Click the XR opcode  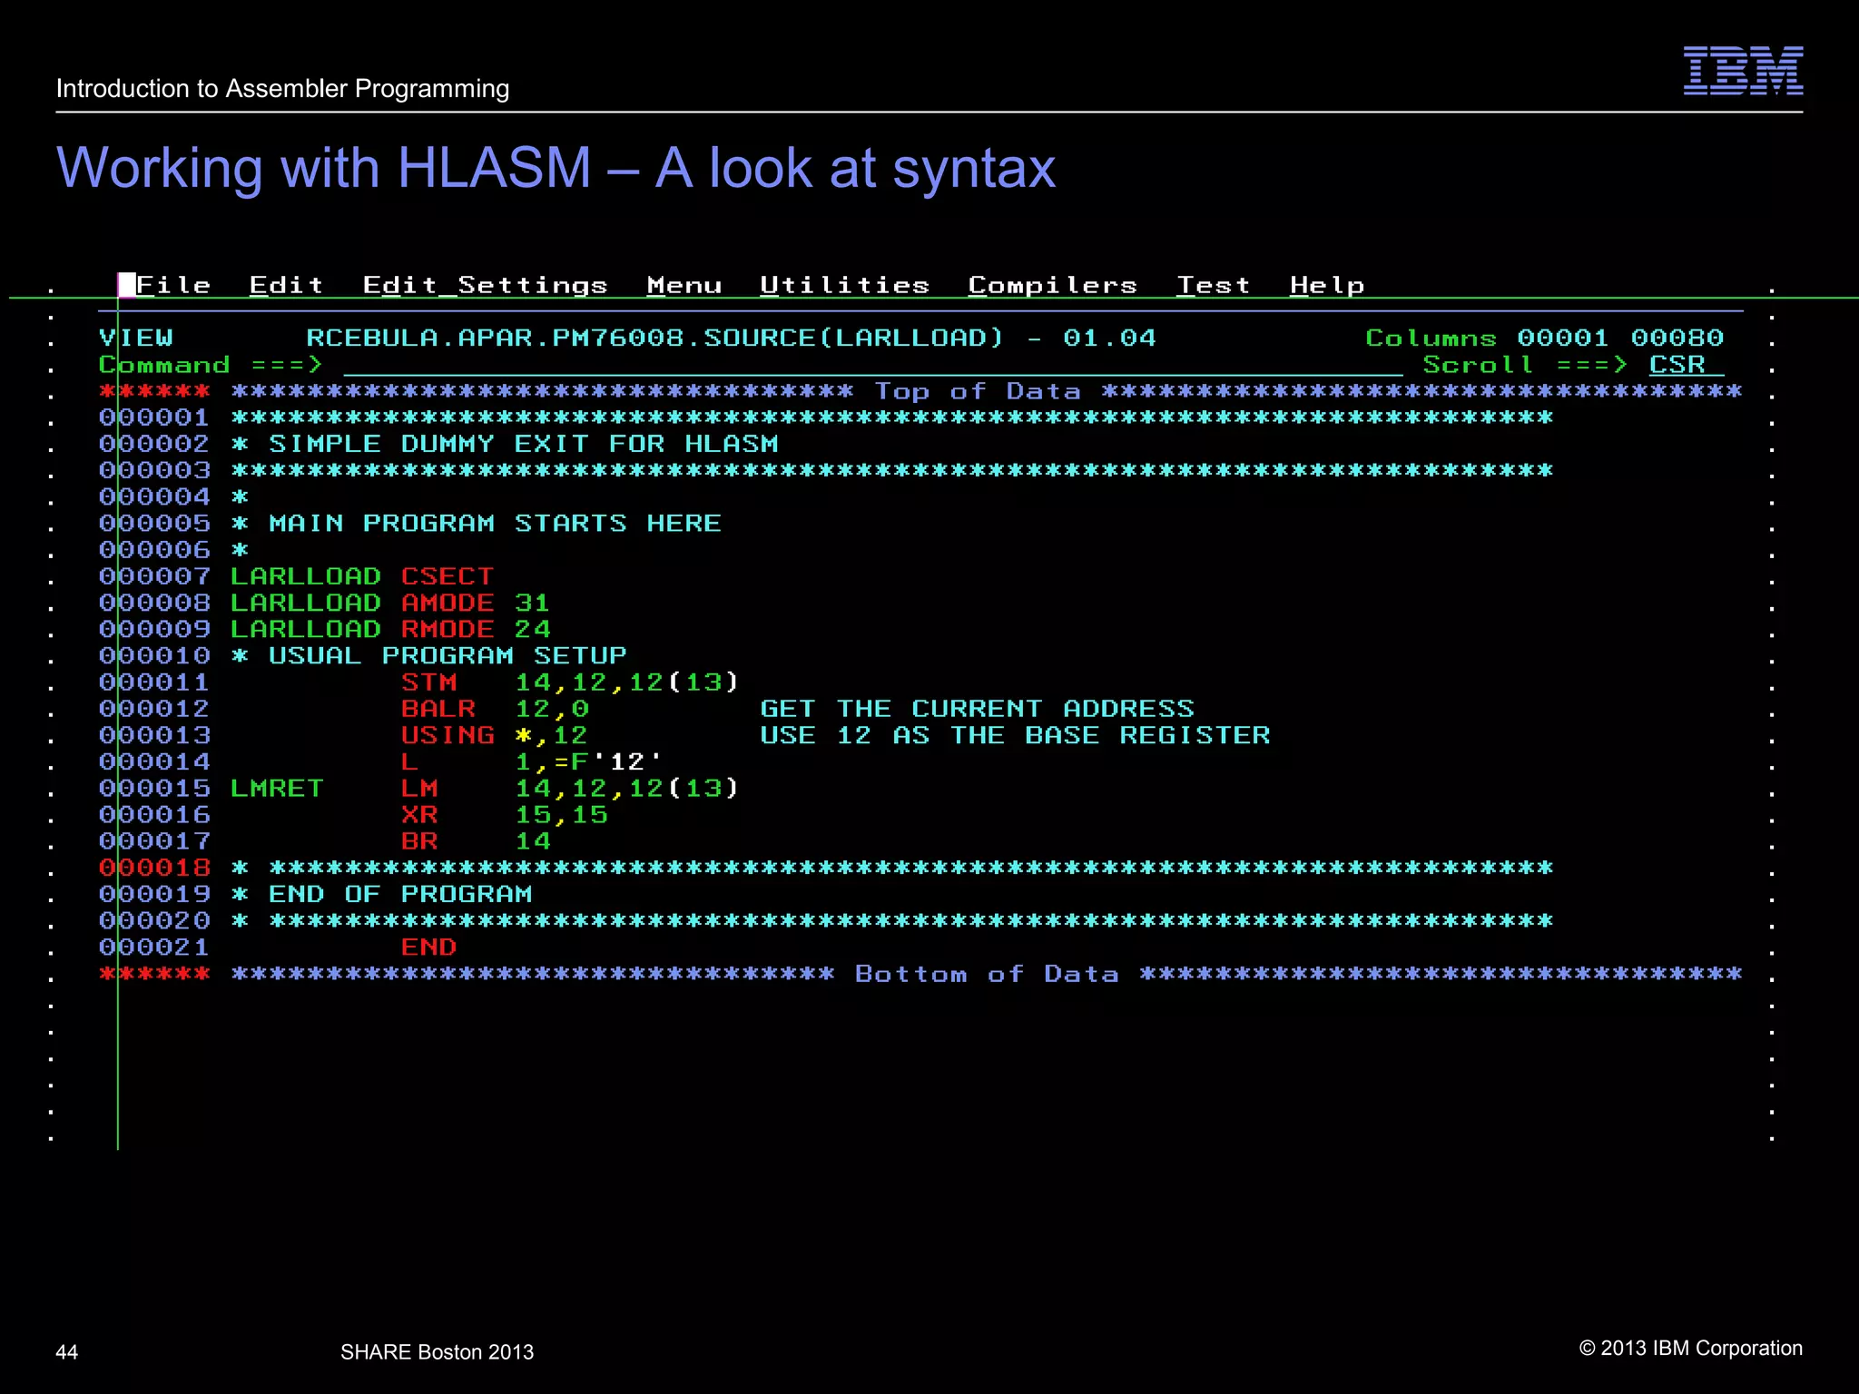[419, 815]
